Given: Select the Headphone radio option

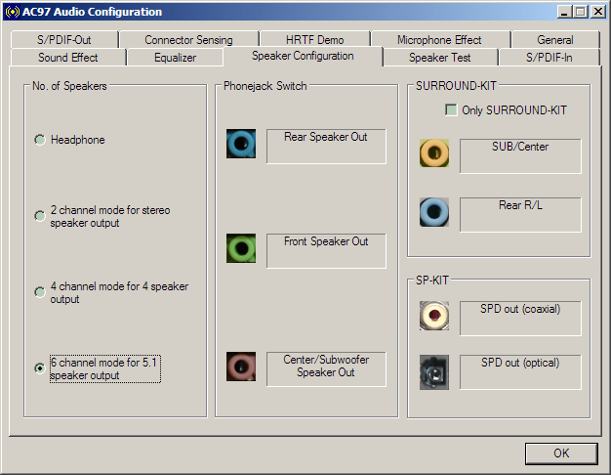Looking at the screenshot, I should click(69, 140).
